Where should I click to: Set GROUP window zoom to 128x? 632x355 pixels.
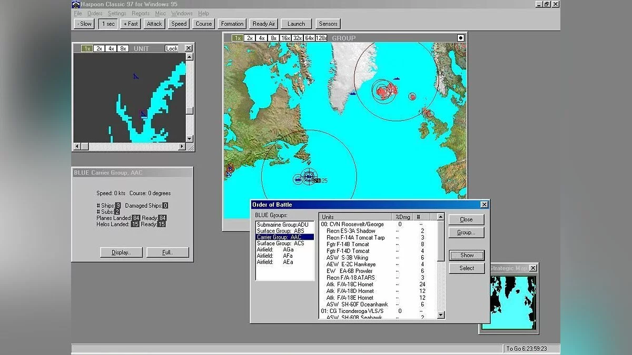pos(321,38)
